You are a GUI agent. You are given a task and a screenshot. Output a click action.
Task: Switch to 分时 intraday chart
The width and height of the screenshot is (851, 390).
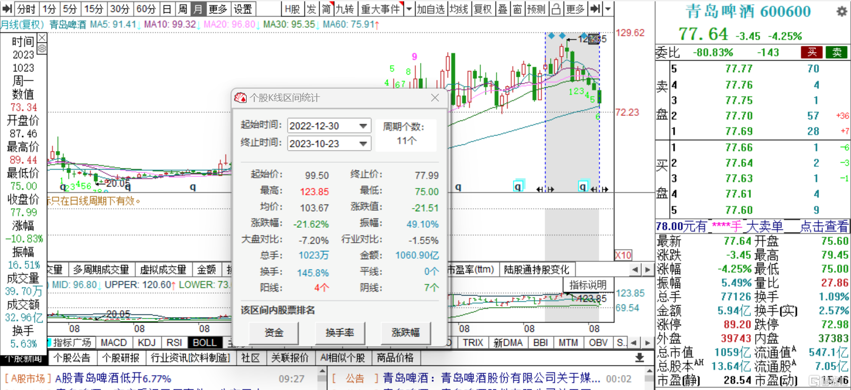(x=26, y=9)
